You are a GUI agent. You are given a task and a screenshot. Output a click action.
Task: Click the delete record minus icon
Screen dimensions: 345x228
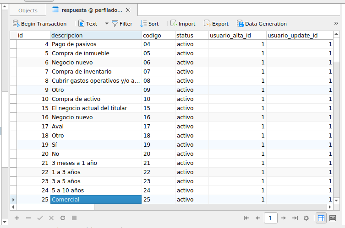28,218
